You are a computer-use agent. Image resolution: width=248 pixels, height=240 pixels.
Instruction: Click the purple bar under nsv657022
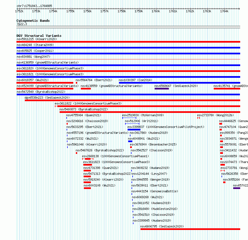pyautogui.click(x=237, y=188)
